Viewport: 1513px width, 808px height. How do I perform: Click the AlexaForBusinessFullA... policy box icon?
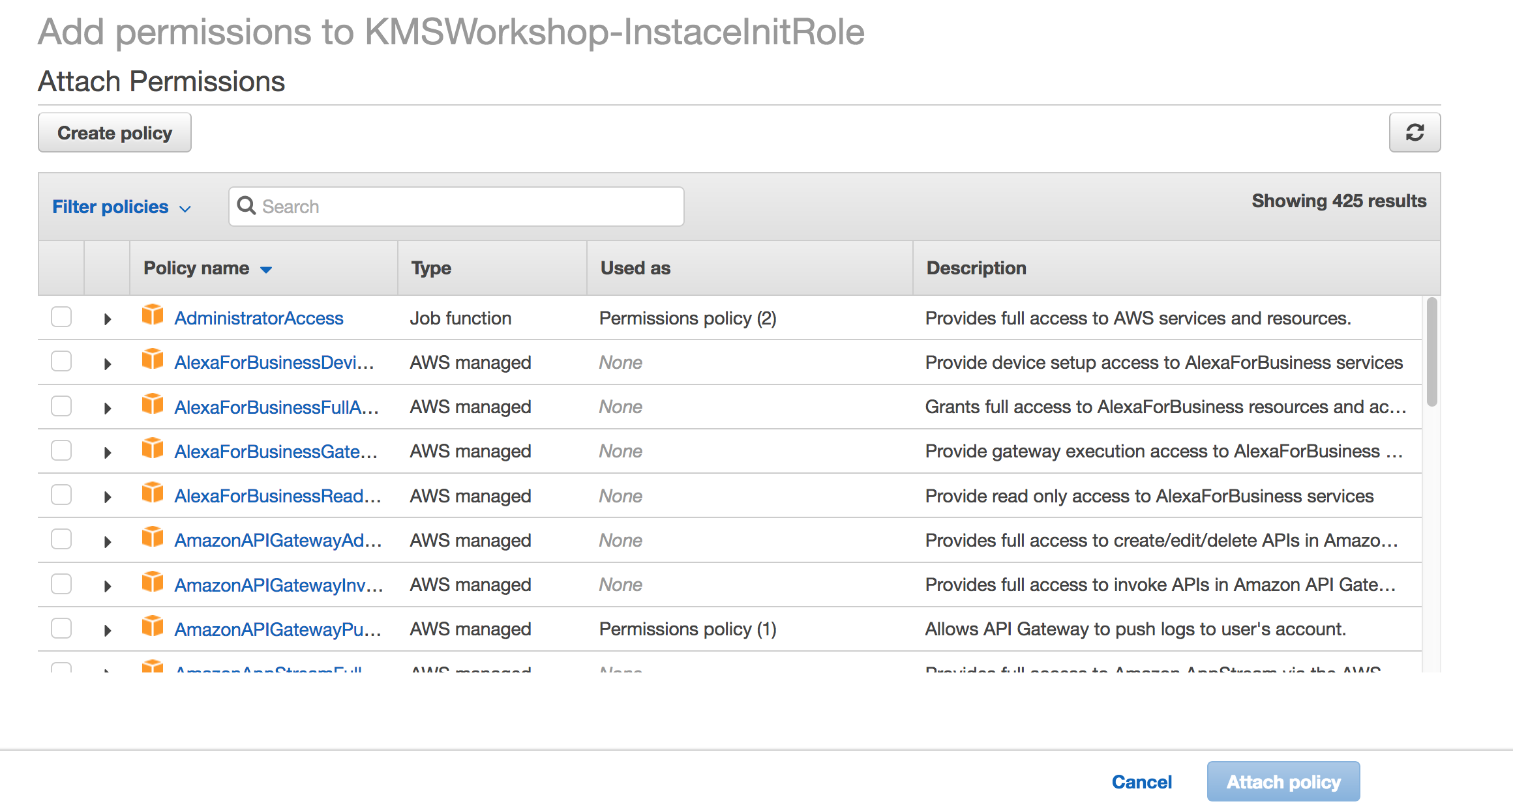click(153, 404)
